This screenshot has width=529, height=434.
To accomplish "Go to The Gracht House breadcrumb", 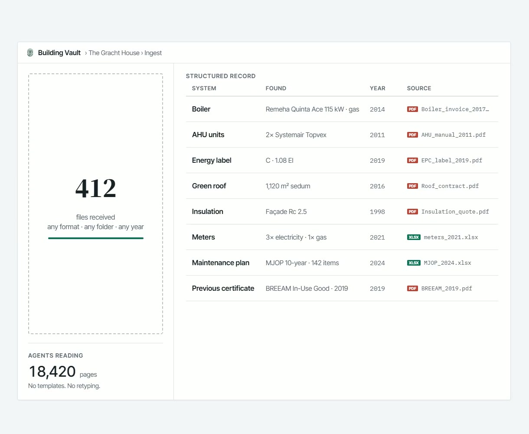I will click(x=114, y=53).
